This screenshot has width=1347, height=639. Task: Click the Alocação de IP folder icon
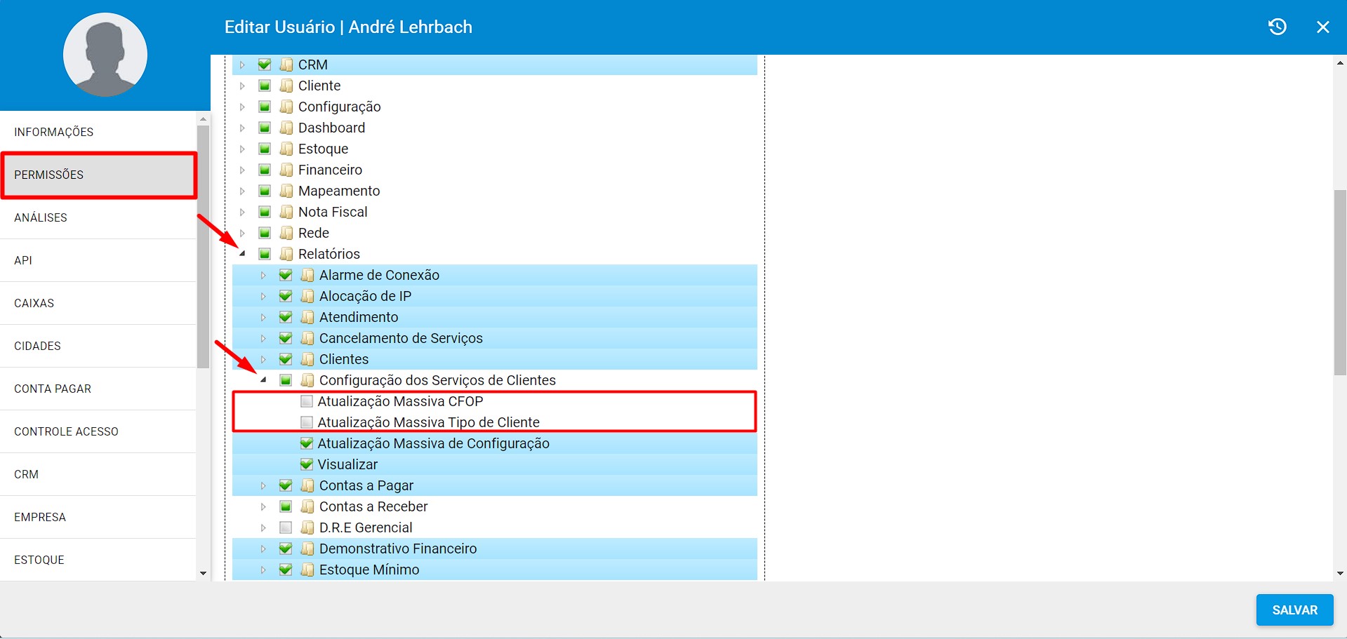coord(307,296)
